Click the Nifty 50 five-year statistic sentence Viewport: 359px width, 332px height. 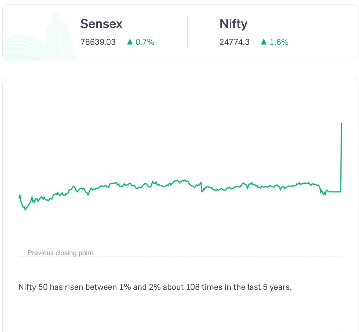pyautogui.click(x=155, y=287)
